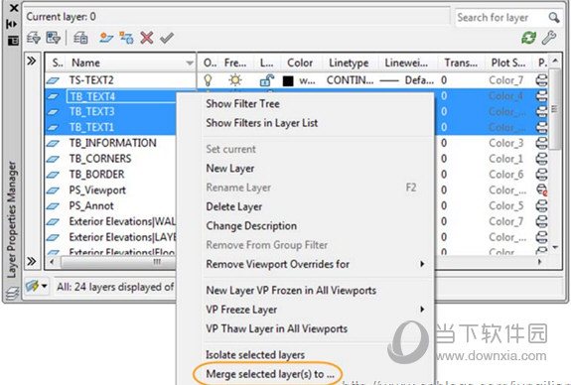This screenshot has width=571, height=385.
Task: Click the horizontal scrollbar left arrow
Action: (52, 262)
